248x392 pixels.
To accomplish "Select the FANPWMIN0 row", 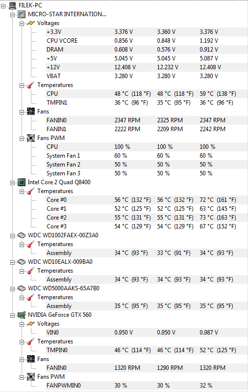I will tap(146, 386).
